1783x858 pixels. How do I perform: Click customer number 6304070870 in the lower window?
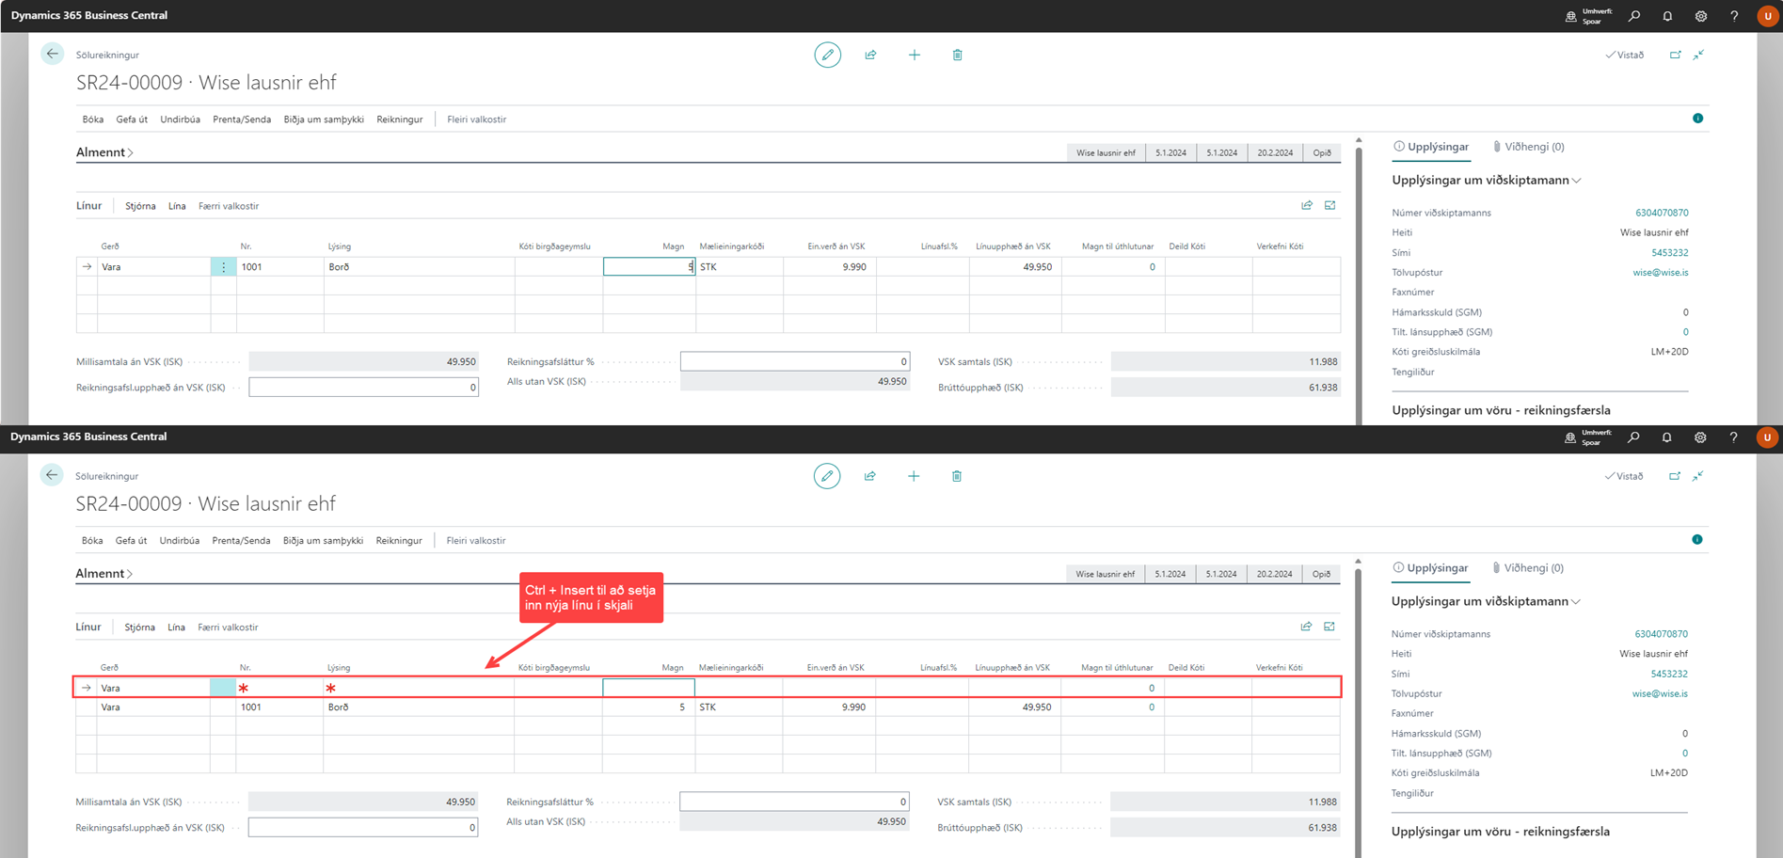tap(1661, 634)
